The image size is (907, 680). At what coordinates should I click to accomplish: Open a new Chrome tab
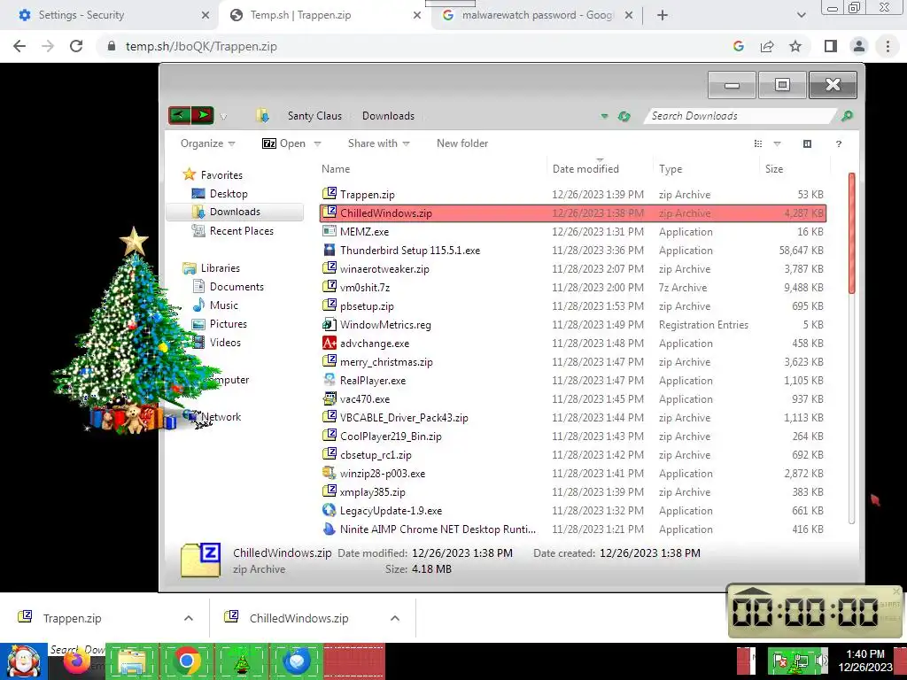coord(663,15)
